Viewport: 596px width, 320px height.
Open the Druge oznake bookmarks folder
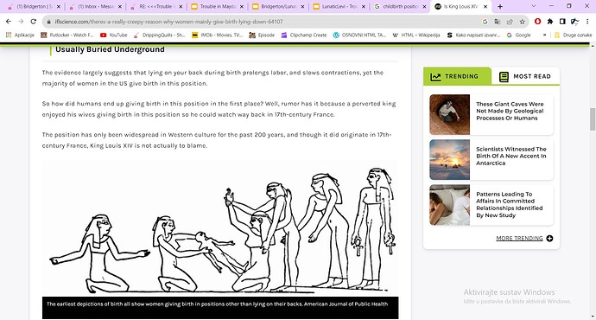click(x=574, y=35)
